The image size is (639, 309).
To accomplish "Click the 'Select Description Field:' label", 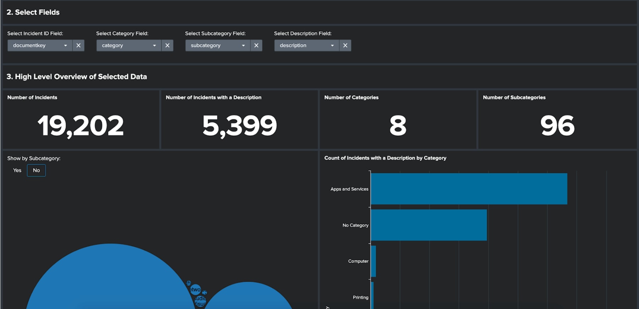I will 303,33.
